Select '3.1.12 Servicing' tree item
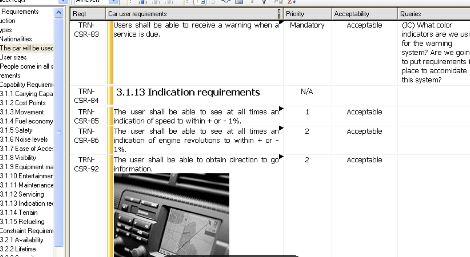 point(22,194)
